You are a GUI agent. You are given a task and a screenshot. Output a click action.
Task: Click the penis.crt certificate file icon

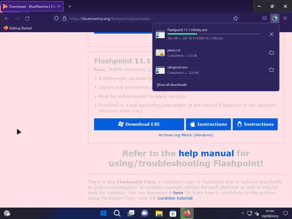click(160, 53)
